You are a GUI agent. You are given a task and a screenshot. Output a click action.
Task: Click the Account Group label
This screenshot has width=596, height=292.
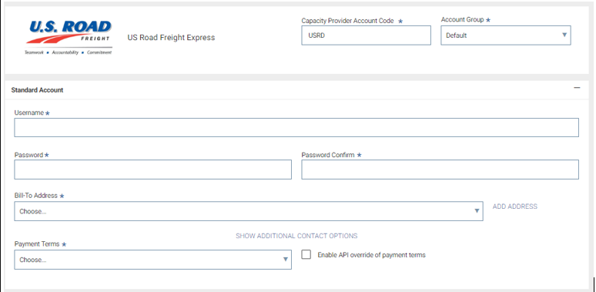pos(462,19)
